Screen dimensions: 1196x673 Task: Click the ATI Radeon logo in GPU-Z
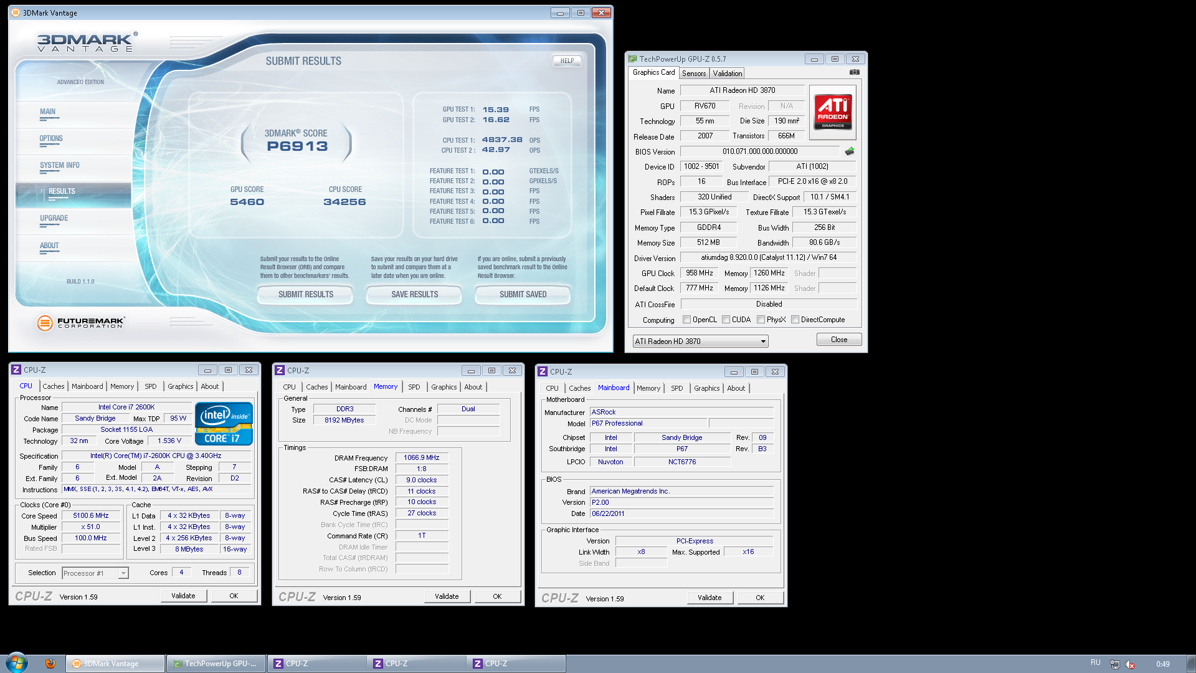point(833,112)
